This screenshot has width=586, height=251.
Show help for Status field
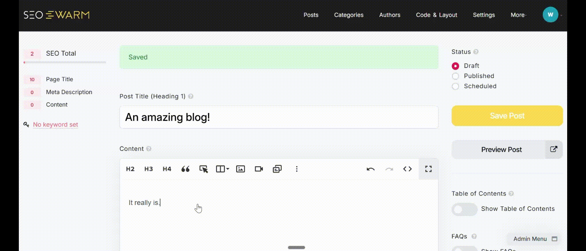pos(476,52)
